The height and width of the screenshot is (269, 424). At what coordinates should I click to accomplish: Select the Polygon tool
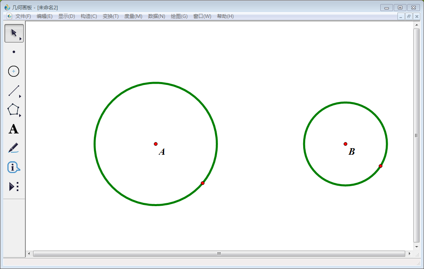(14, 110)
